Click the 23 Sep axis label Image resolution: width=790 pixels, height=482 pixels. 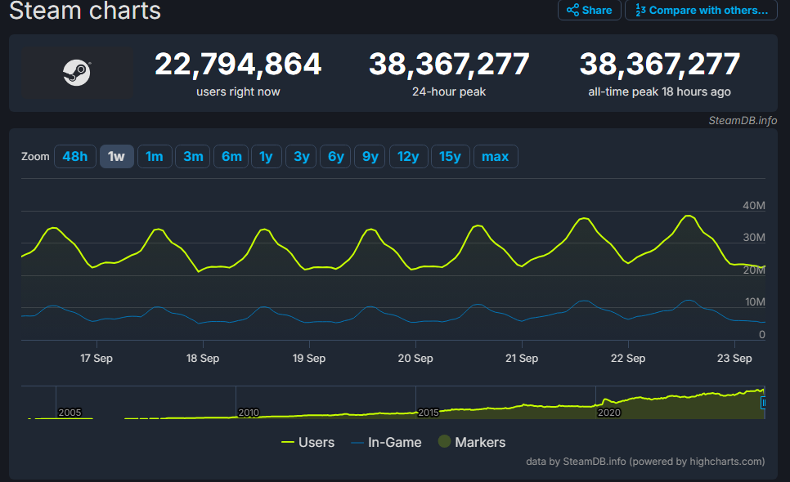(734, 358)
